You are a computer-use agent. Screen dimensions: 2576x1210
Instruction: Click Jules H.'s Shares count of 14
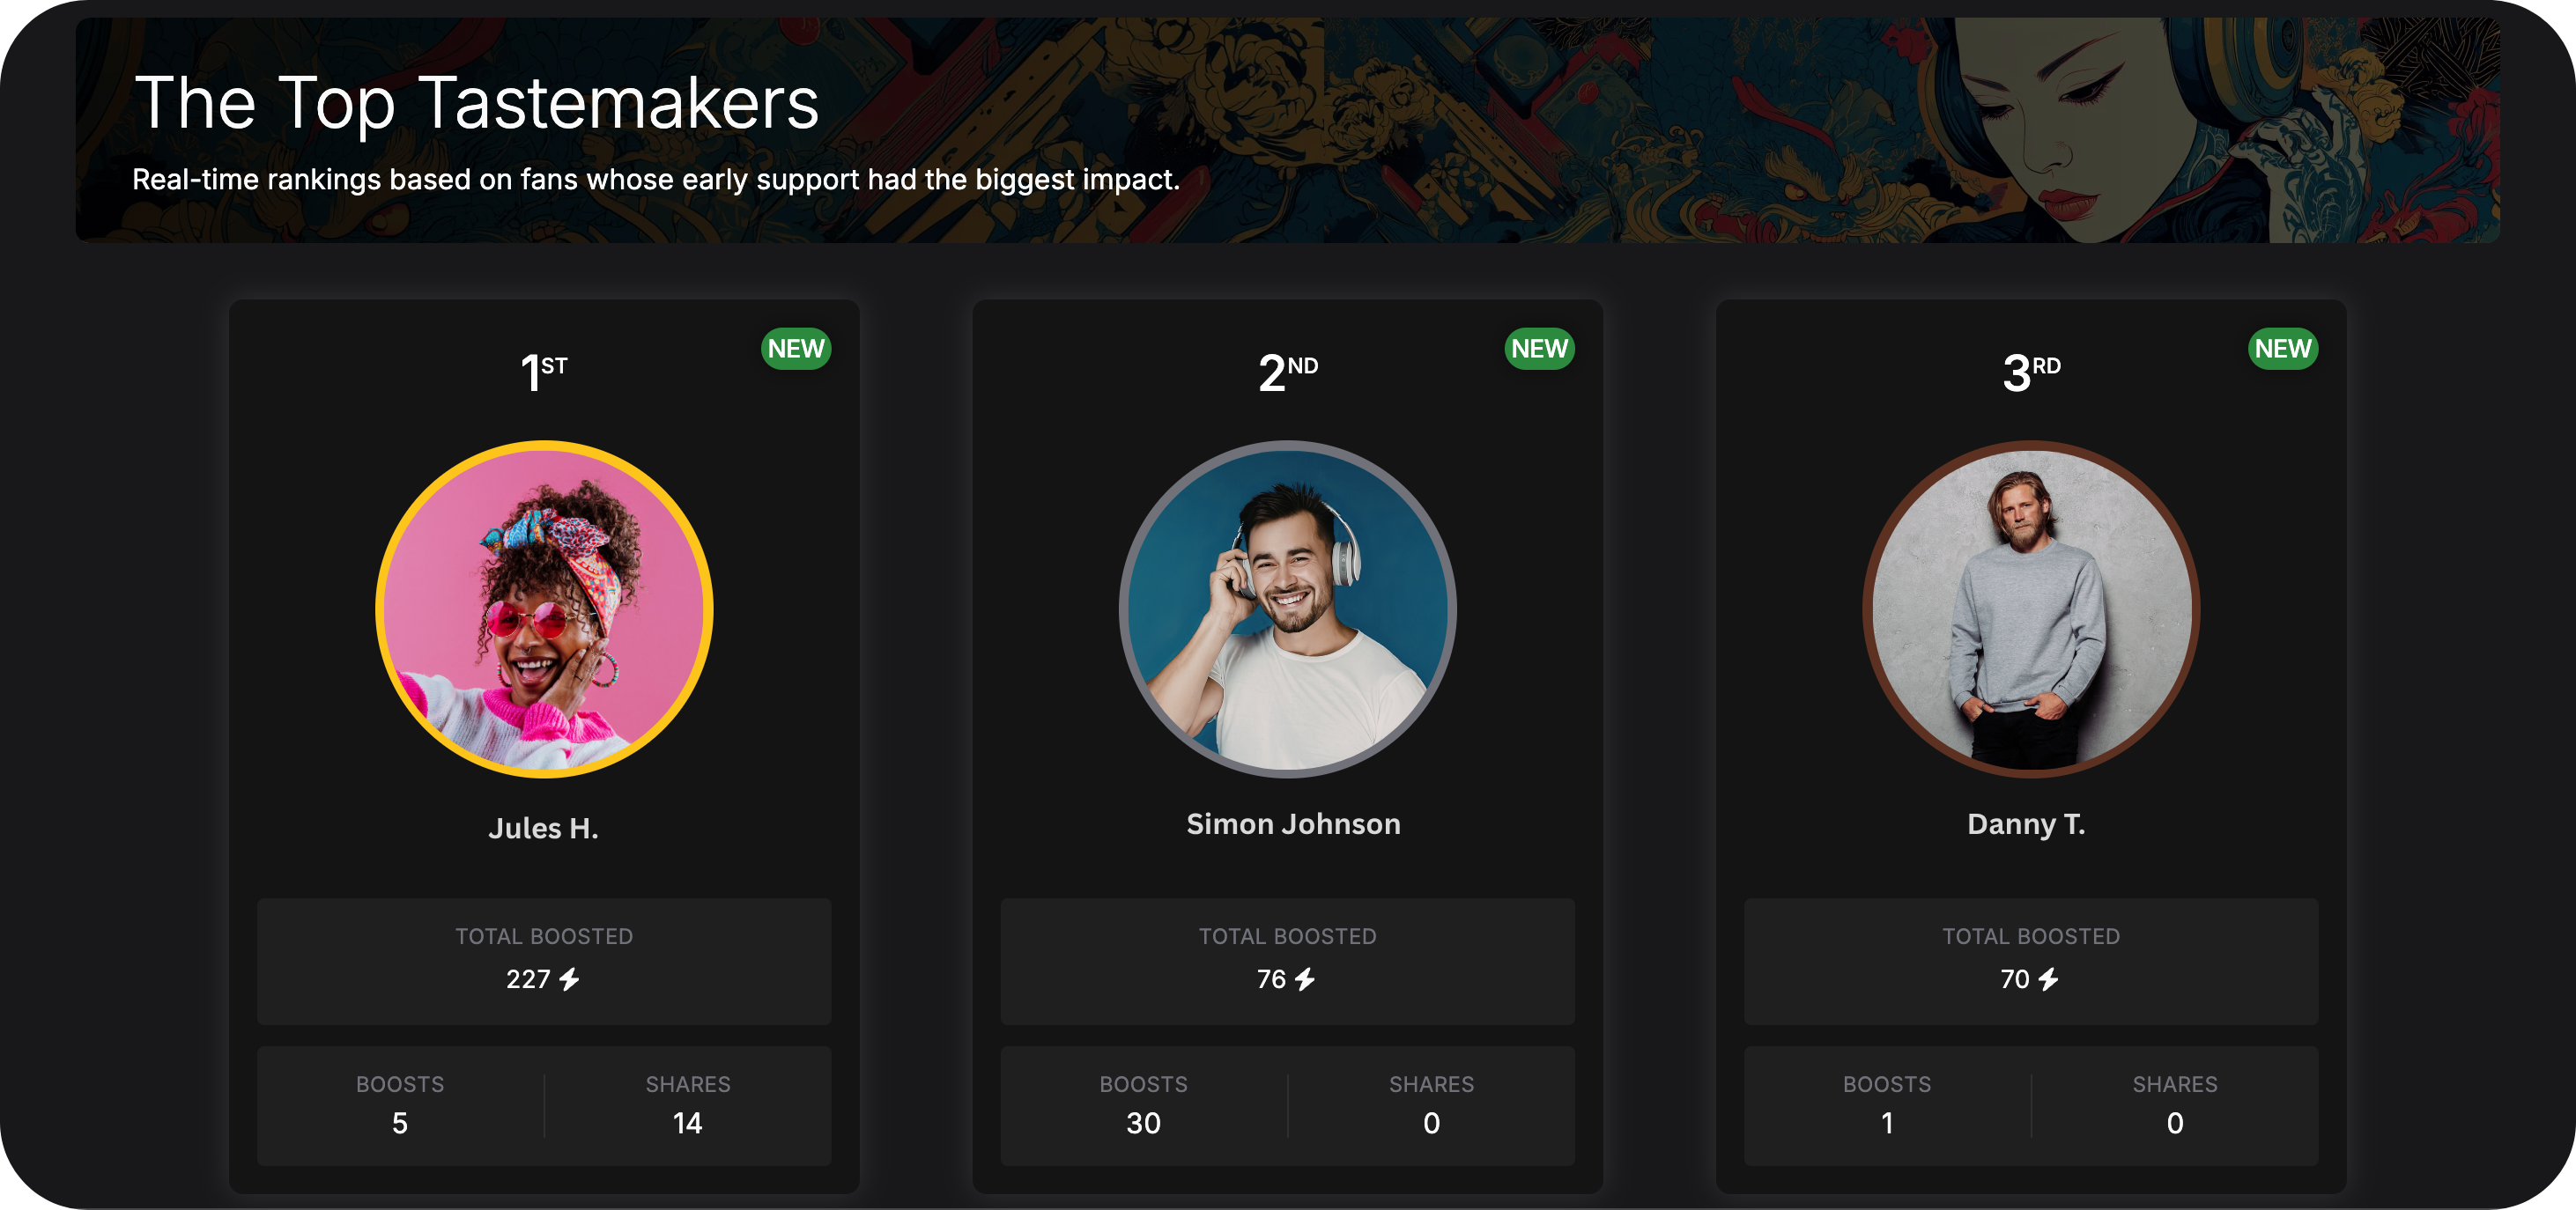pos(688,1123)
